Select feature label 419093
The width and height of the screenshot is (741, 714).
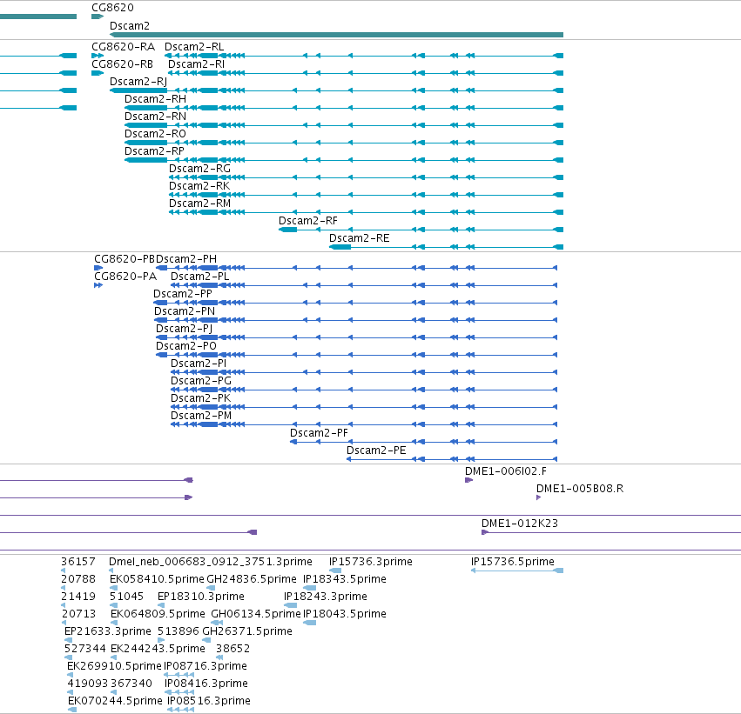tap(88, 684)
